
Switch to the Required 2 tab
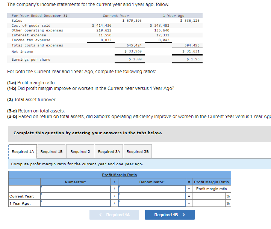coord(80,151)
